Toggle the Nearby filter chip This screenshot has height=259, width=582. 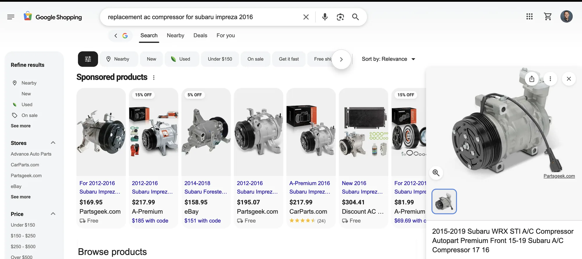tap(119, 59)
